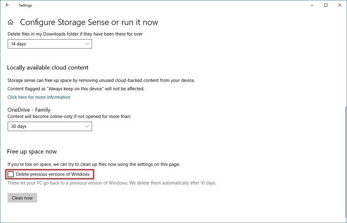347x223 pixels.
Task: Select the 'Free up space now' heading
Action: point(32,152)
